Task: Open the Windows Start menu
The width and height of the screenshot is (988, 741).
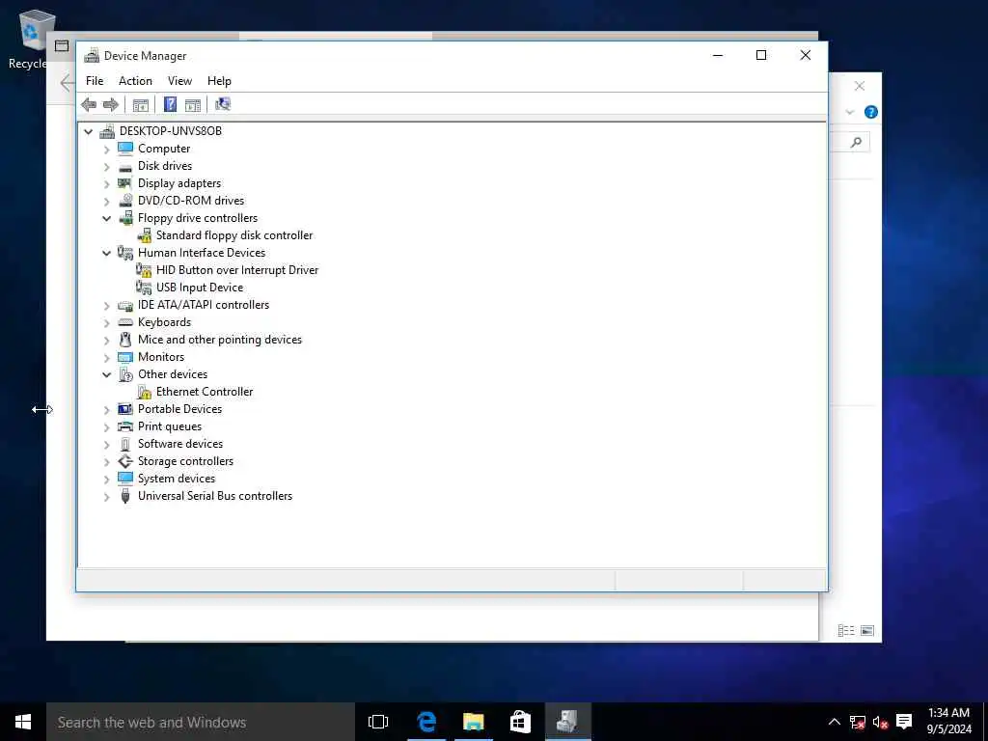Action: point(23,722)
